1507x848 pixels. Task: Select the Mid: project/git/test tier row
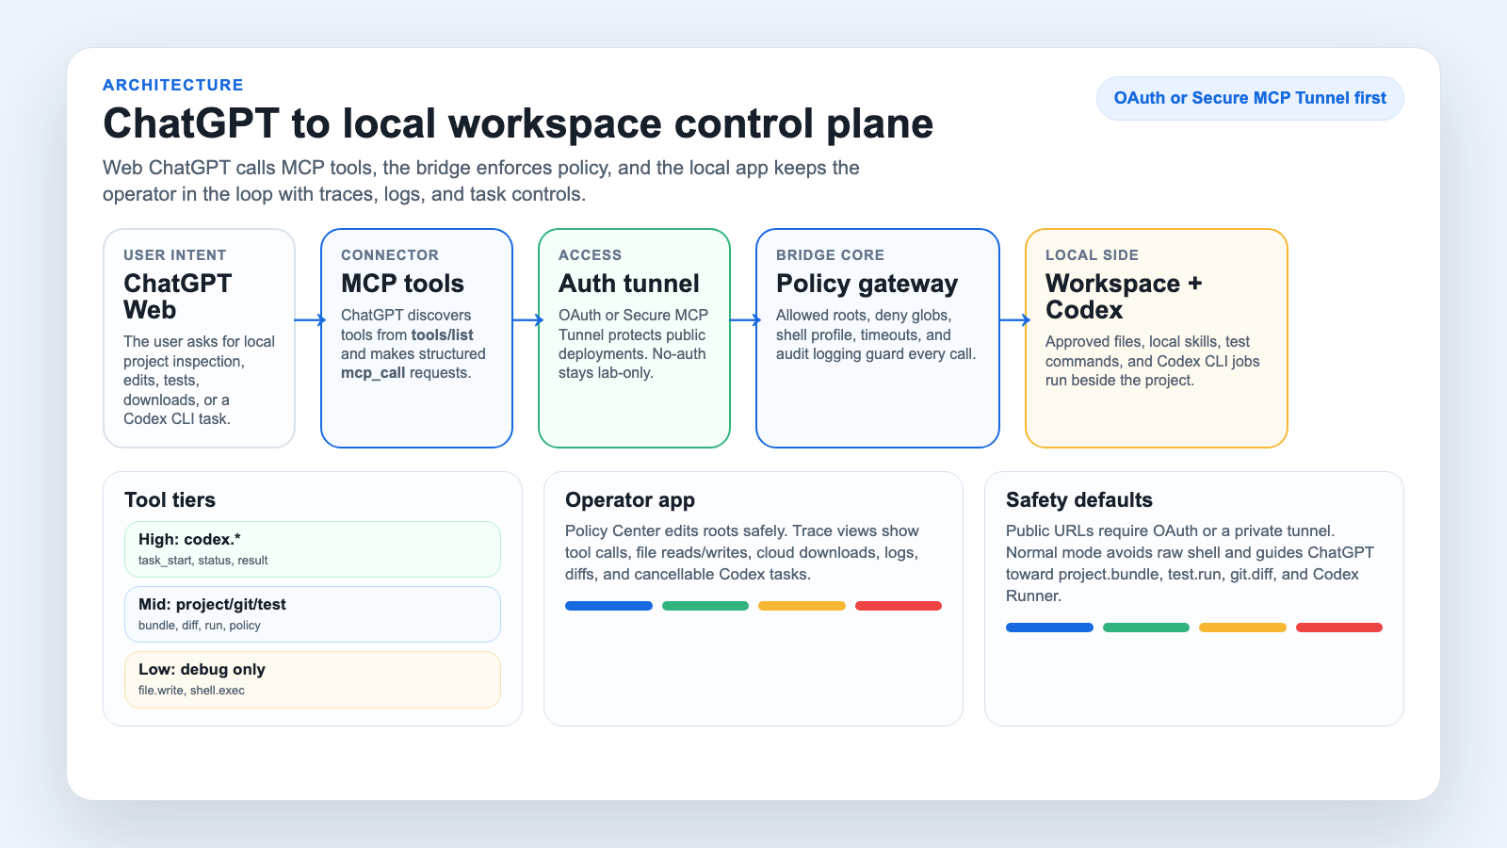(x=313, y=614)
